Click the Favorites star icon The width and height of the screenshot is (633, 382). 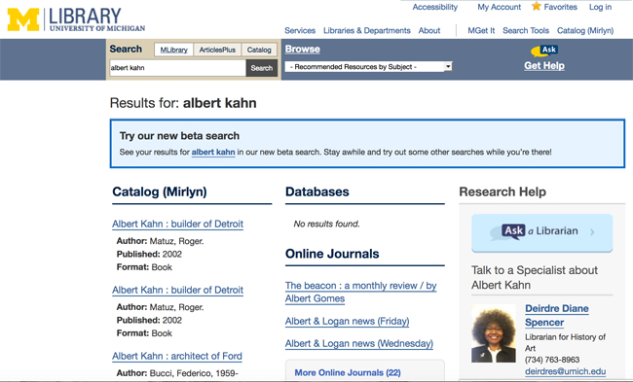point(537,6)
